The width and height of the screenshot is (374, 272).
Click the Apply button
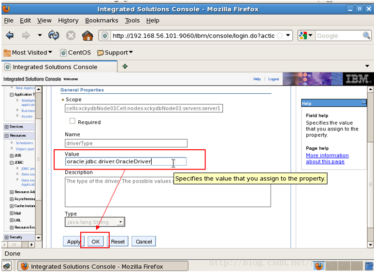[74, 242]
